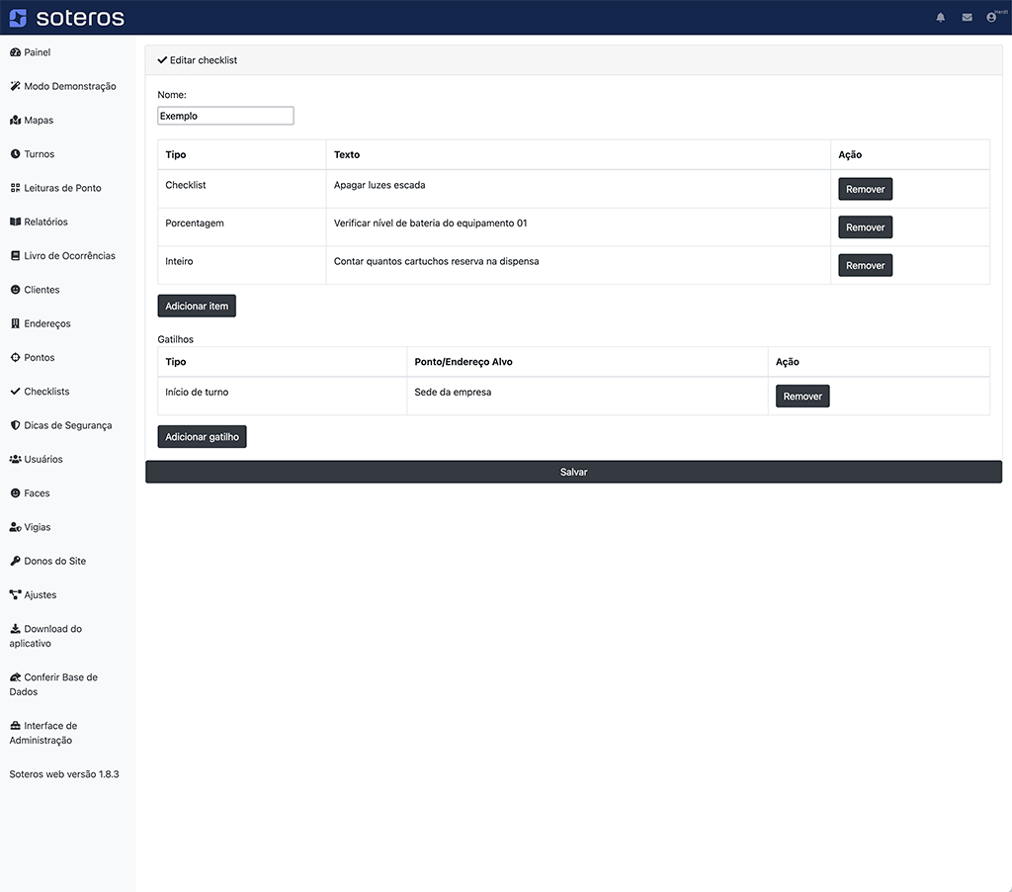Open the user account avatar icon
Image resolution: width=1012 pixels, height=892 pixels.
coord(991,18)
